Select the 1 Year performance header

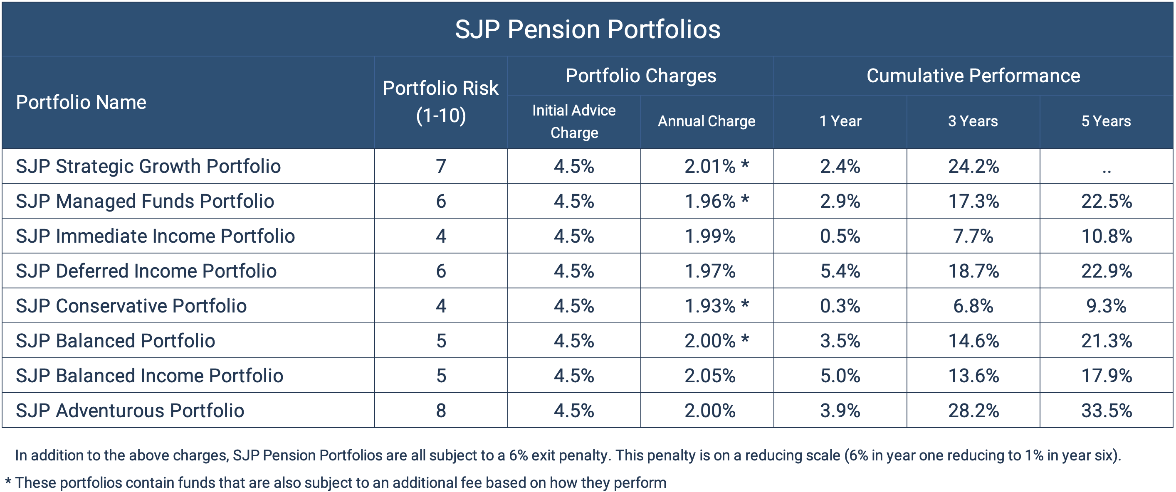[x=840, y=121]
